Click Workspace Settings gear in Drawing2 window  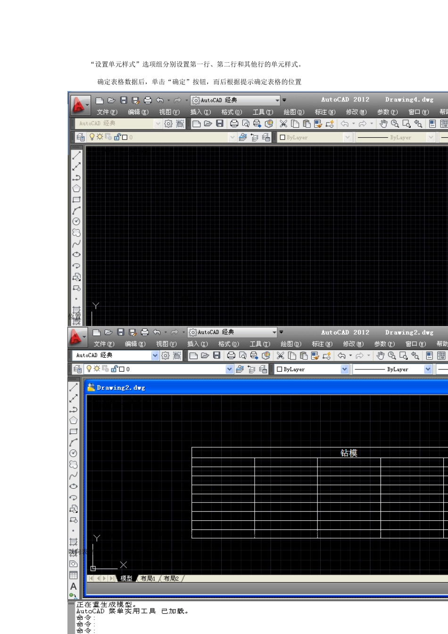(166, 356)
